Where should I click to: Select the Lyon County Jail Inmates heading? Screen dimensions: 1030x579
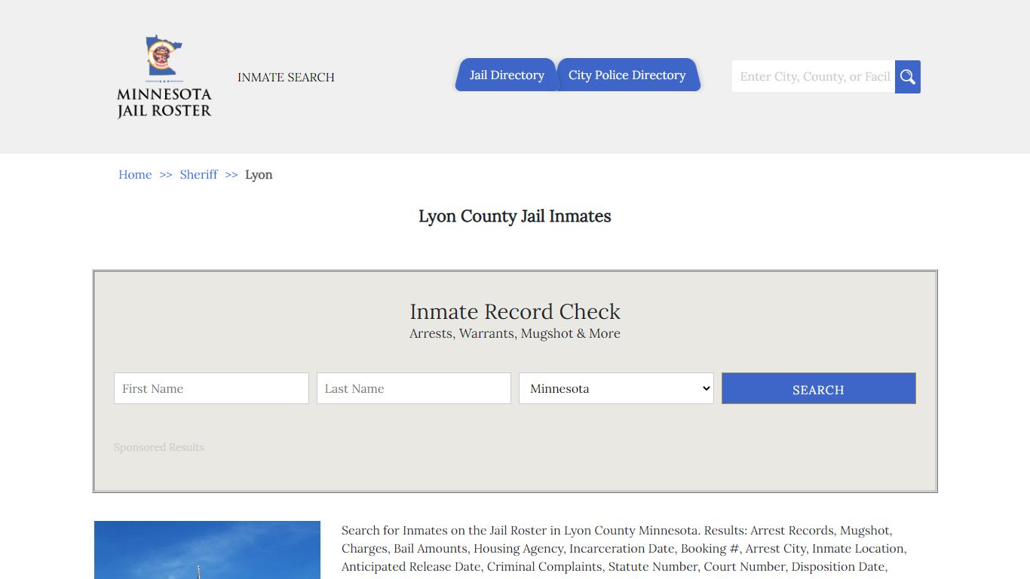pos(515,216)
